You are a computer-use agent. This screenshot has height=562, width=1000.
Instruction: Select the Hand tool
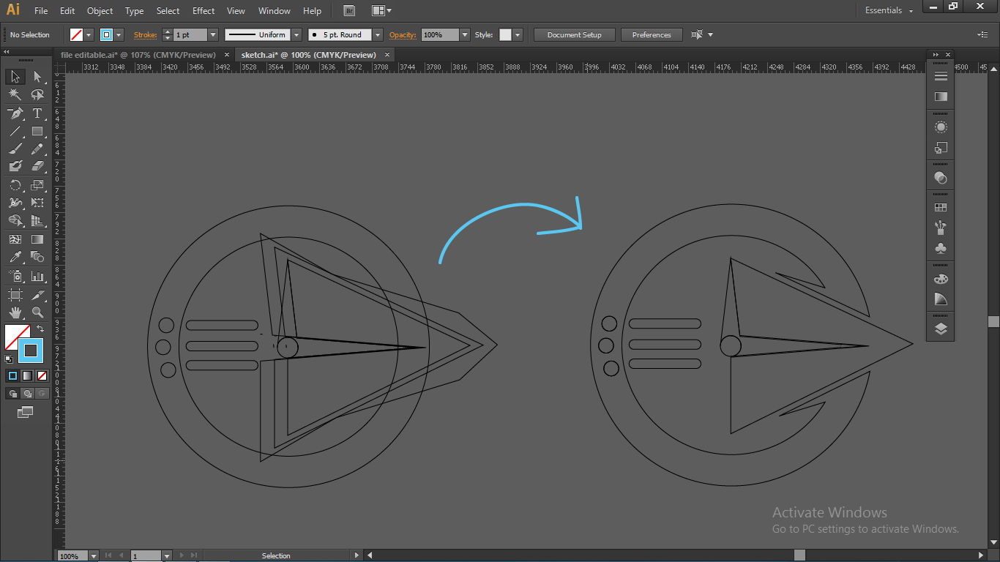(x=15, y=312)
